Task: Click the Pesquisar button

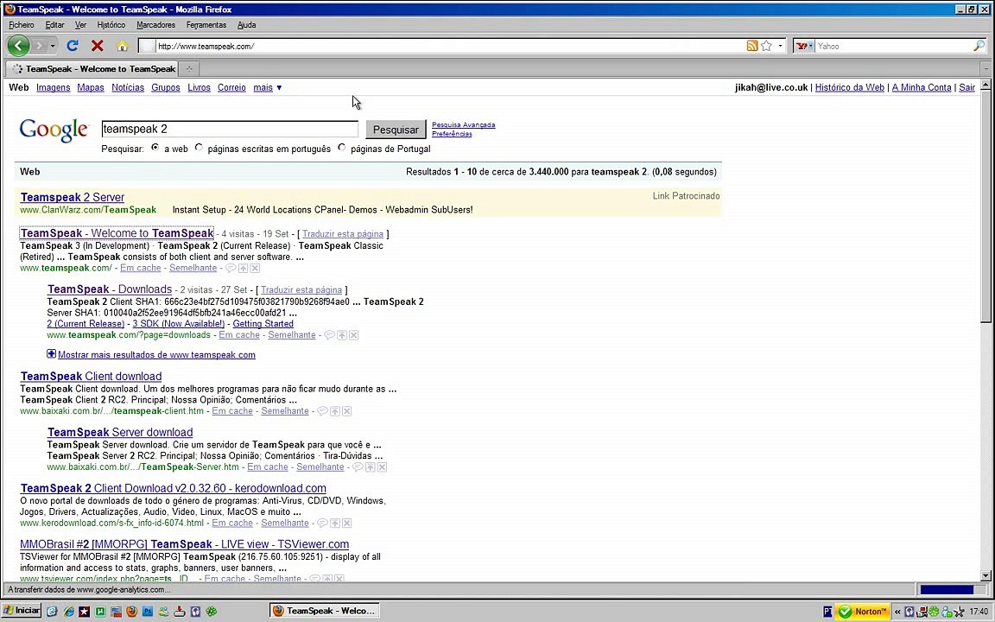Action: click(396, 130)
